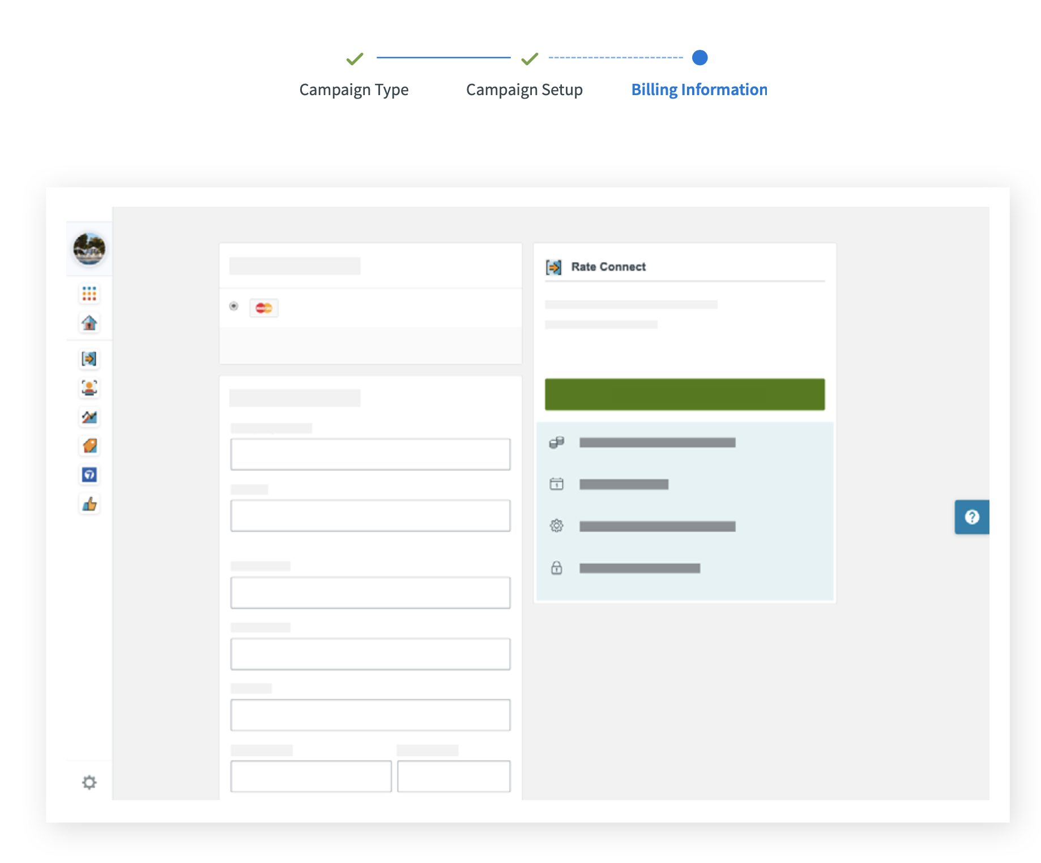Go to the Campaign Type step

pyautogui.click(x=354, y=89)
